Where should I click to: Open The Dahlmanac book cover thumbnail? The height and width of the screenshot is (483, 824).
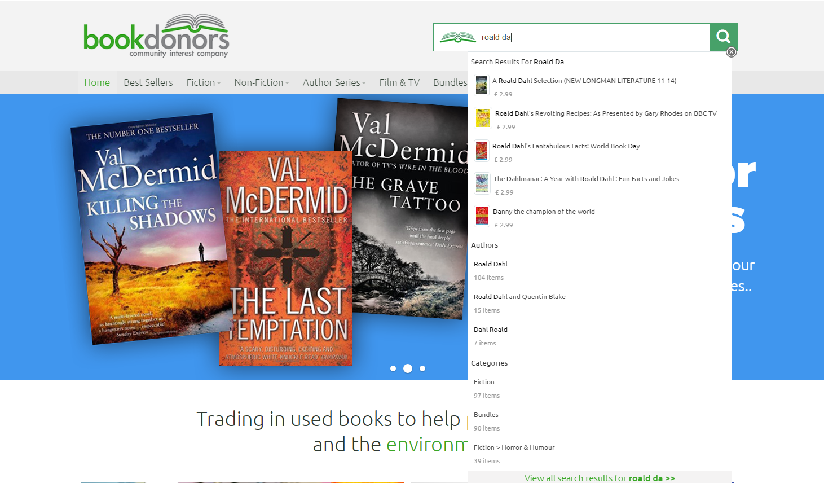pos(482,183)
